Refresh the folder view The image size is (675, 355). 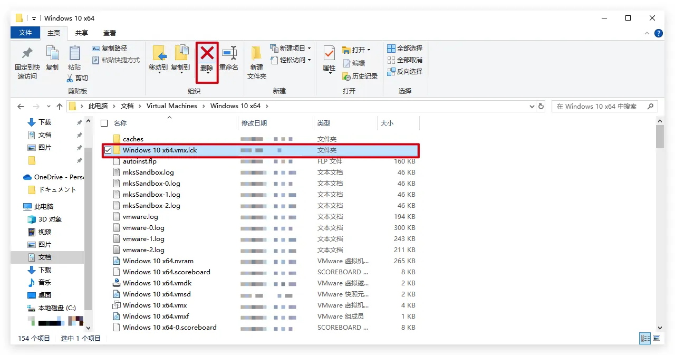[x=541, y=106]
